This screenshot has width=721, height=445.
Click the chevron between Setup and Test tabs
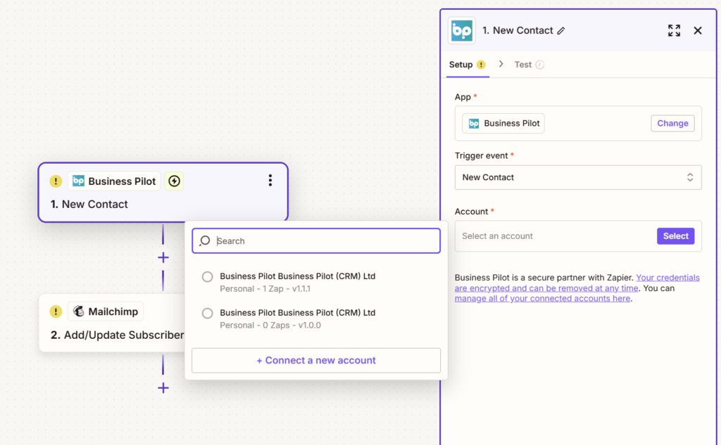(501, 64)
